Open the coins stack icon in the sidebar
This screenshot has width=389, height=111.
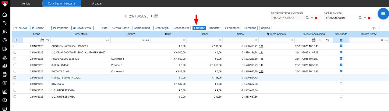[5, 66]
